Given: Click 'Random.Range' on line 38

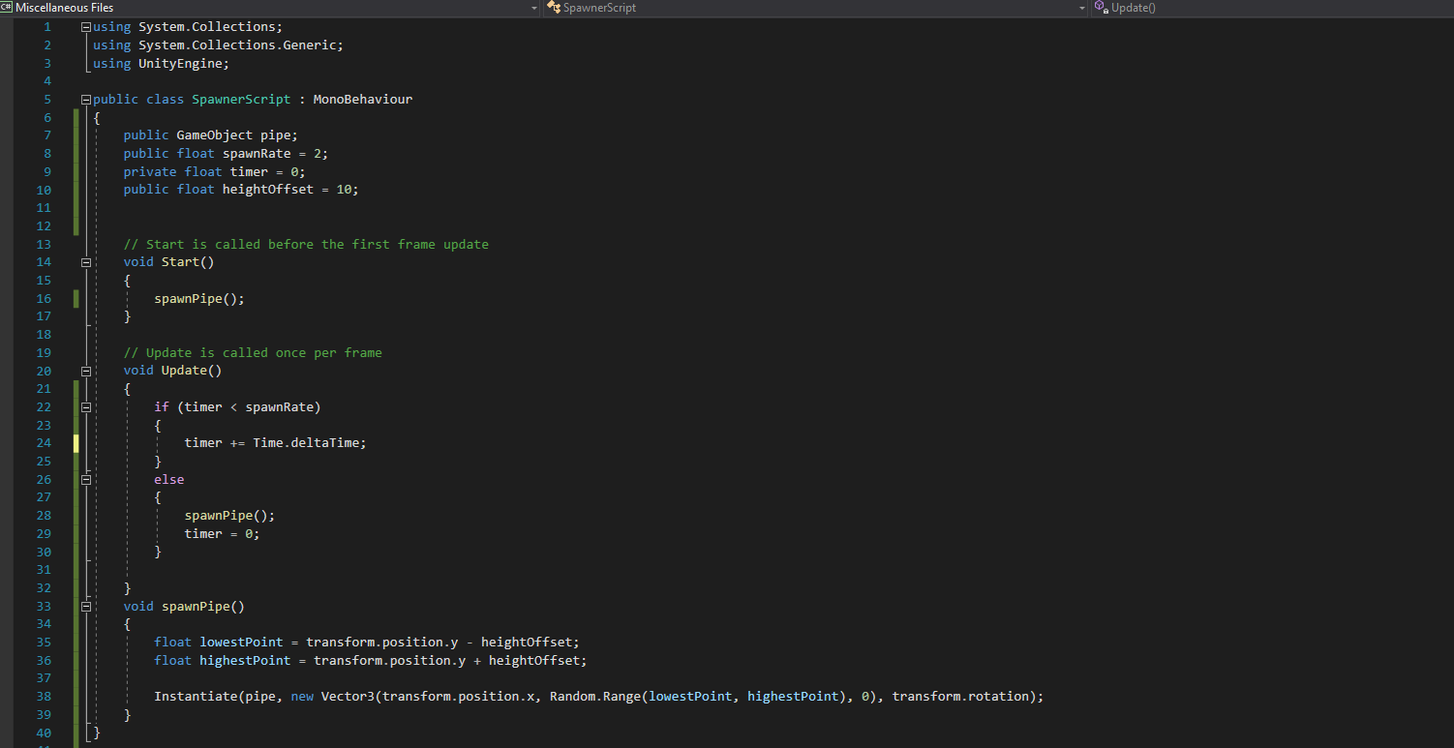Looking at the screenshot, I should pyautogui.click(x=595, y=697).
